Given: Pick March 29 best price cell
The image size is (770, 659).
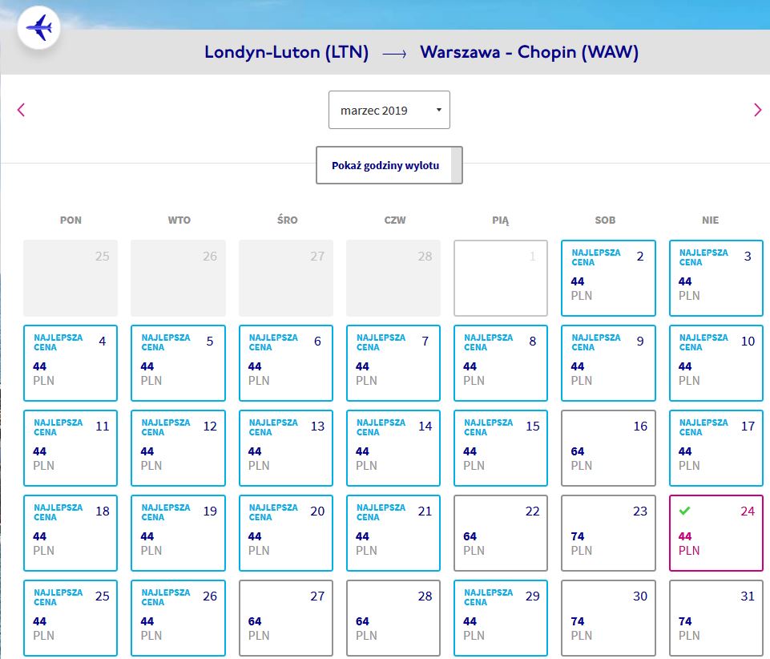Looking at the screenshot, I should point(501,618).
